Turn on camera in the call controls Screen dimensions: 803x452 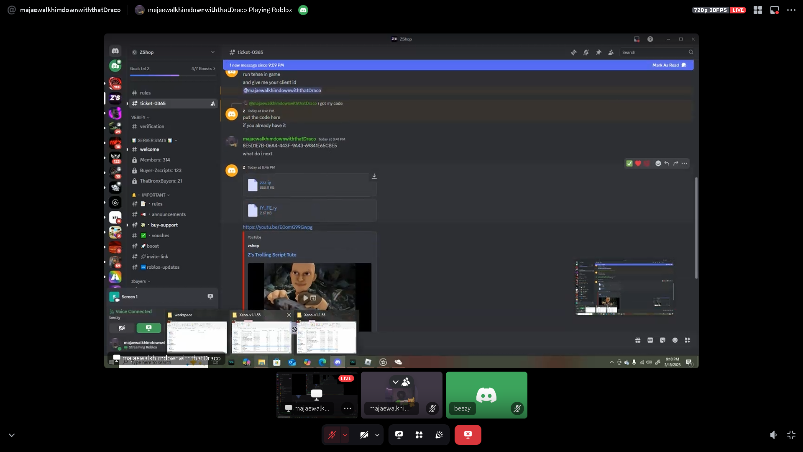(364, 435)
